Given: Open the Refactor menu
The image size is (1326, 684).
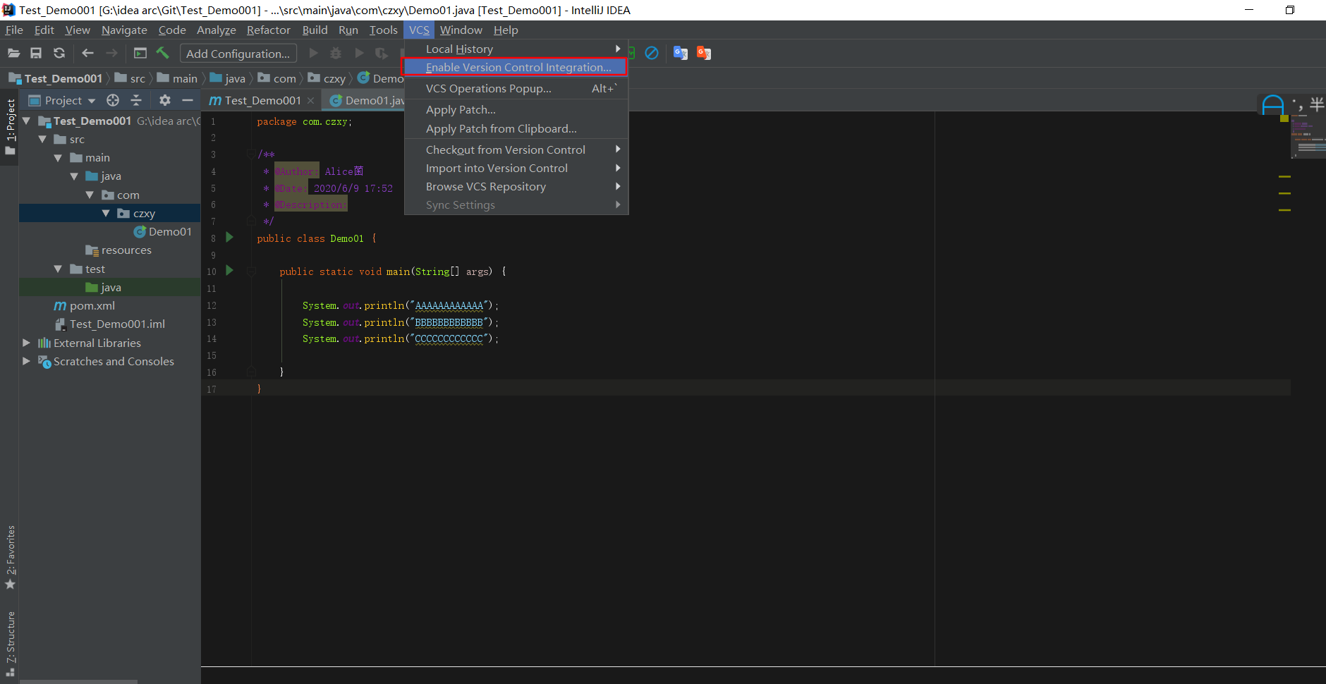Looking at the screenshot, I should [x=269, y=30].
